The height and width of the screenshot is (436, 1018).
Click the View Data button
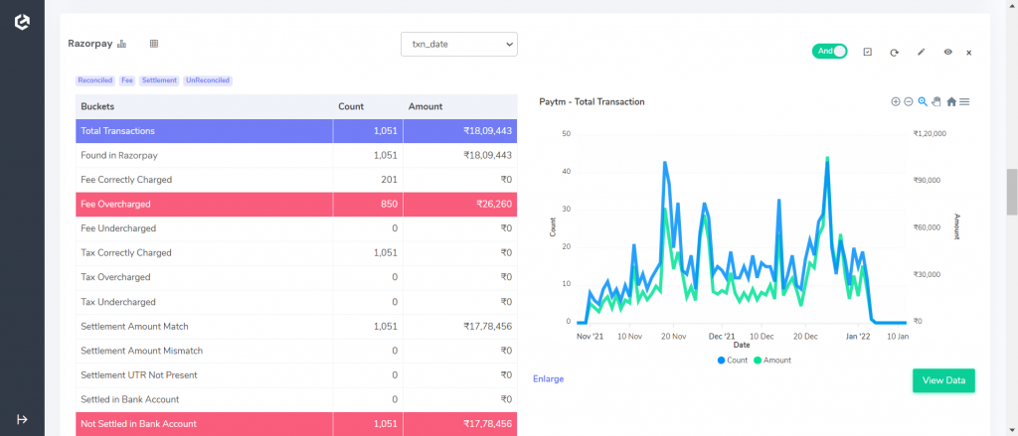coord(943,380)
